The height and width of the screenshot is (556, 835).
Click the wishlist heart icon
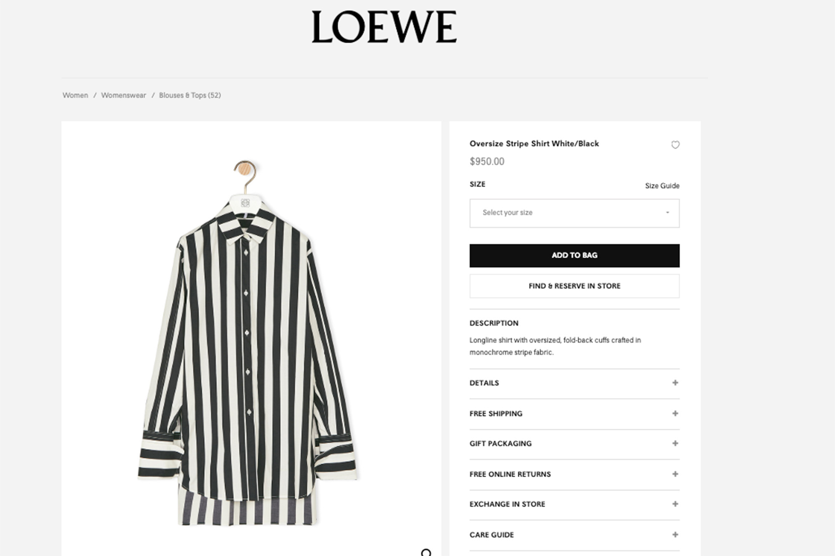click(x=675, y=145)
